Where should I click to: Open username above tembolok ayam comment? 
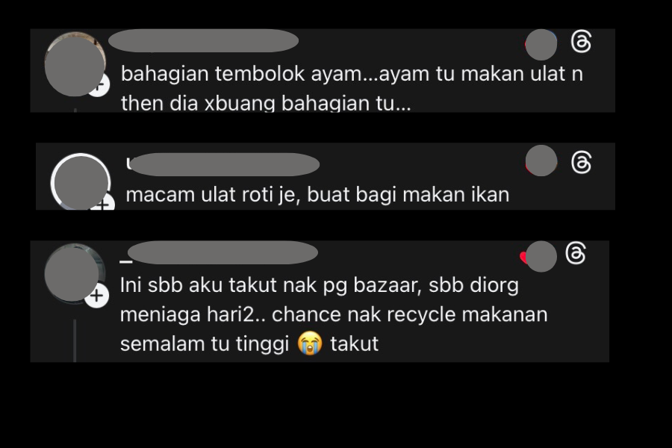204,41
